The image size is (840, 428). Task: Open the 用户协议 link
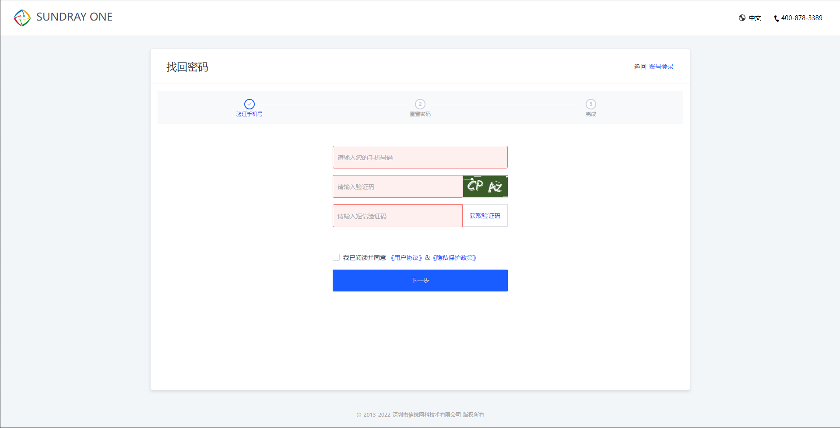(406, 258)
